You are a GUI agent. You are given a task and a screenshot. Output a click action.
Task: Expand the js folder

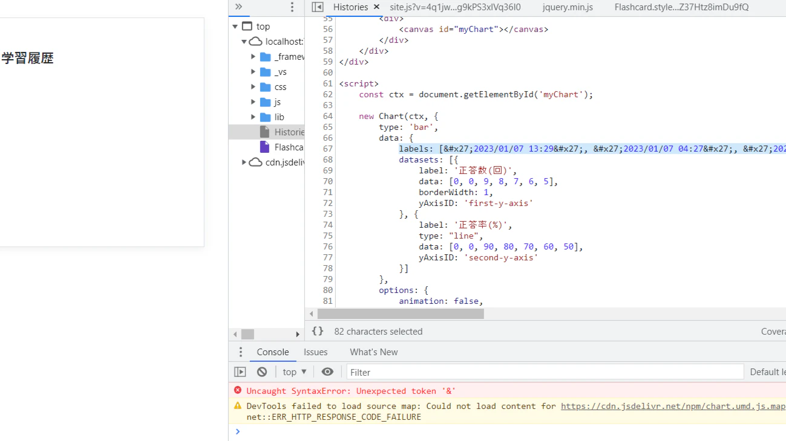pyautogui.click(x=253, y=102)
